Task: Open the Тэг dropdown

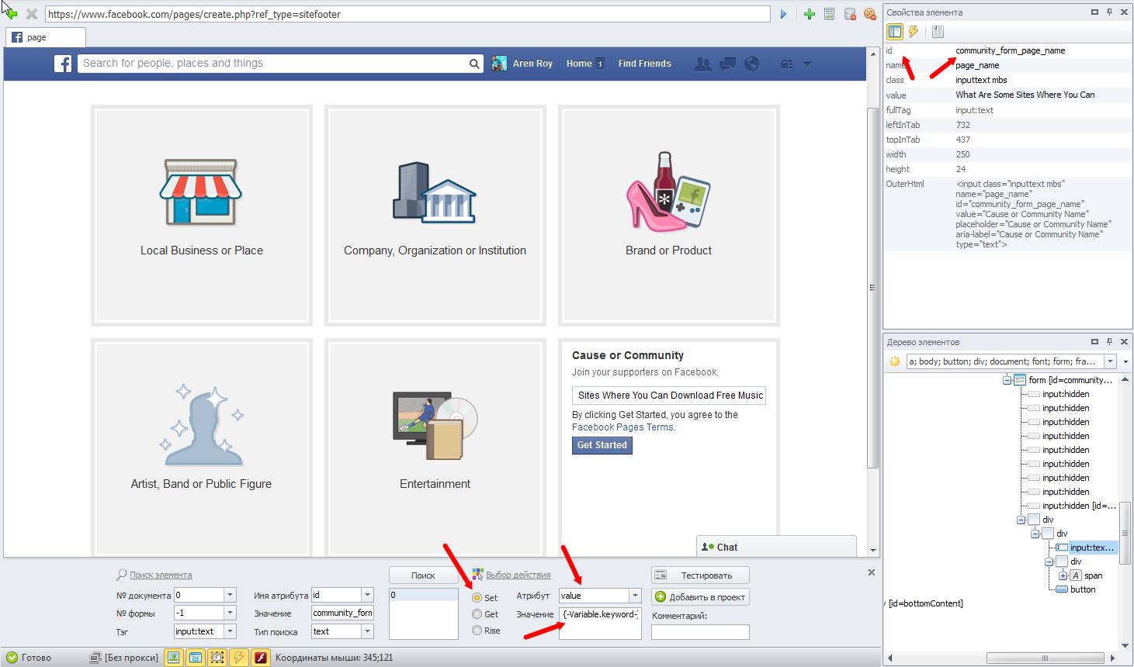Action: pos(230,631)
